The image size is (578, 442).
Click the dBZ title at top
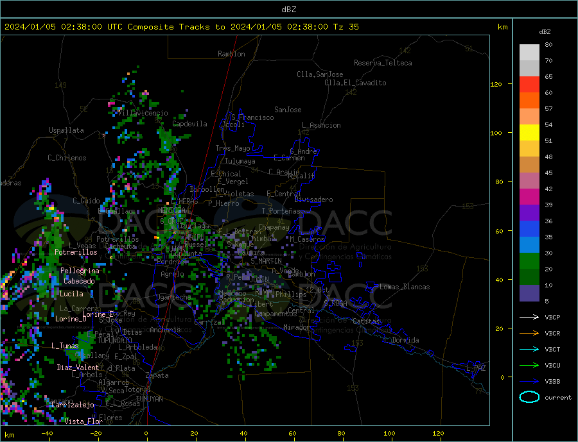click(x=288, y=10)
